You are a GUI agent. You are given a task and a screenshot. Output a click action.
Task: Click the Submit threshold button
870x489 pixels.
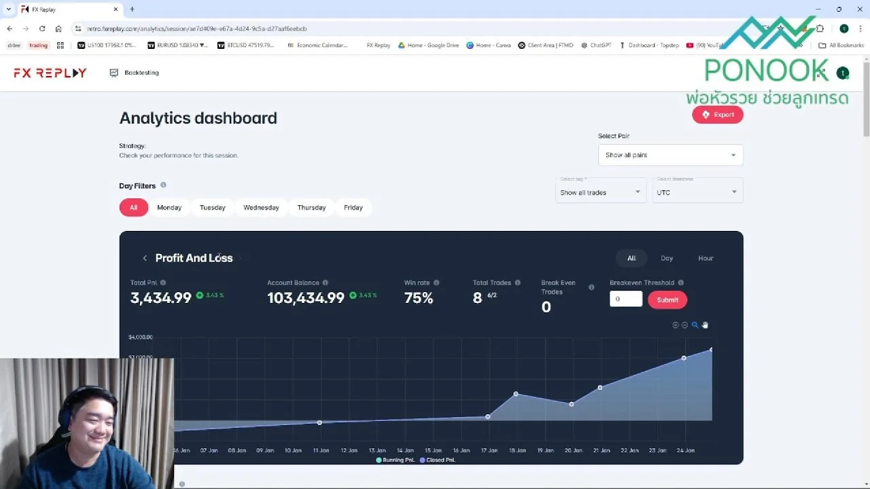click(667, 300)
